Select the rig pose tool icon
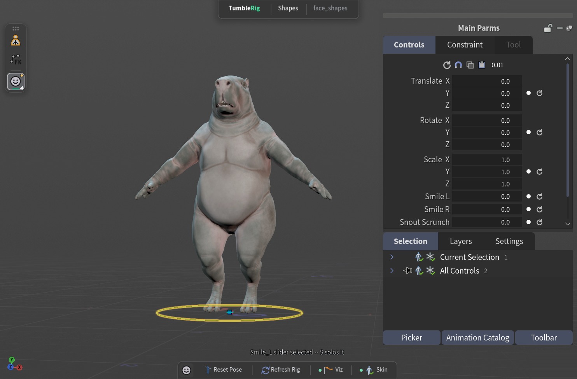Image resolution: width=577 pixels, height=379 pixels. 16,40
